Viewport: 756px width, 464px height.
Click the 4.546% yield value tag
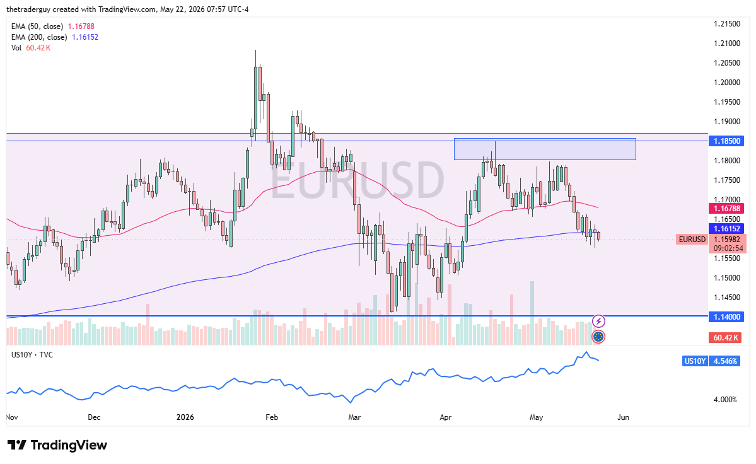click(x=724, y=361)
